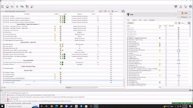193x108 pixels.
Task: Click the create backup icon above mod list
Action: point(112,11)
